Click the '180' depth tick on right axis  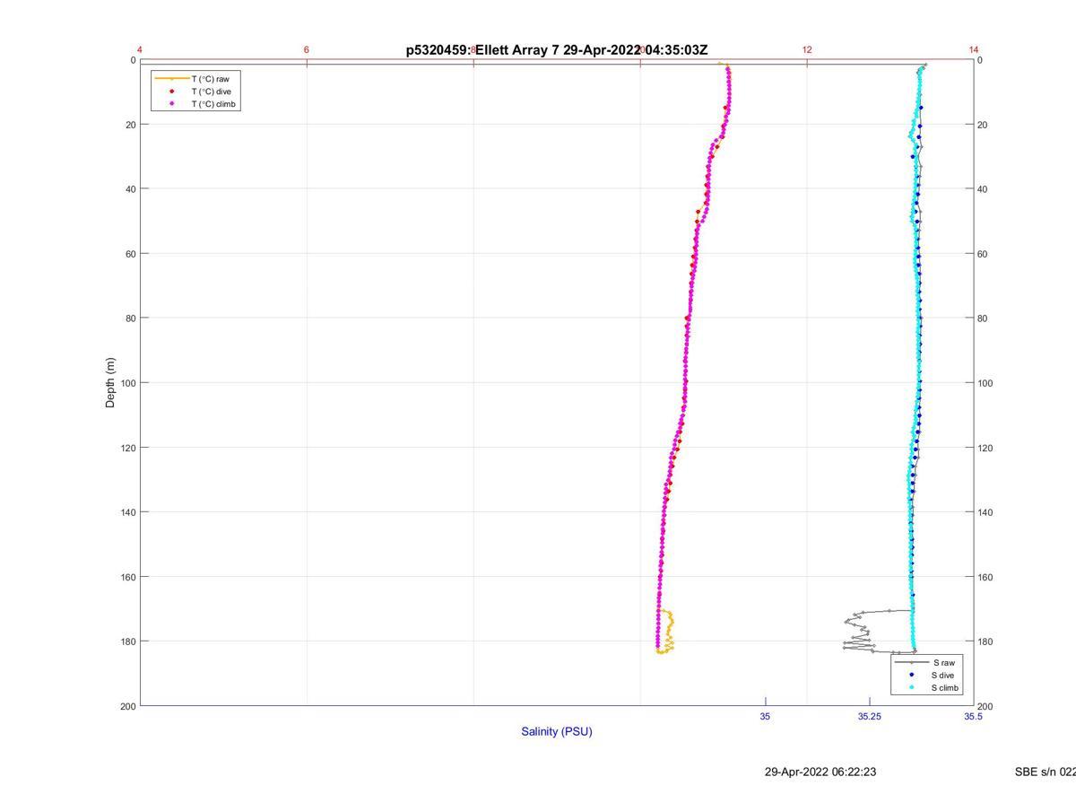tap(986, 641)
